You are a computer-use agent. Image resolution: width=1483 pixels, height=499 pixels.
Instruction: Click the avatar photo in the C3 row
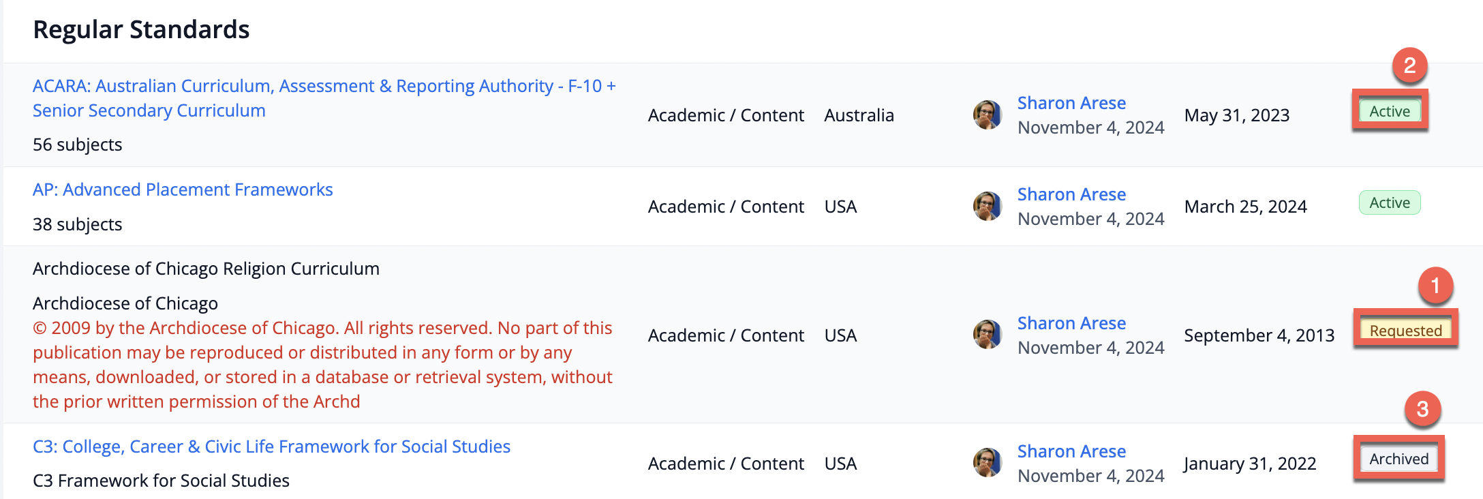(987, 463)
